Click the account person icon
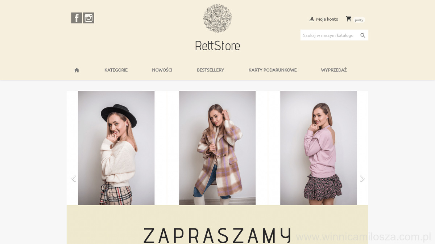Image resolution: width=435 pixels, height=244 pixels. point(312,19)
